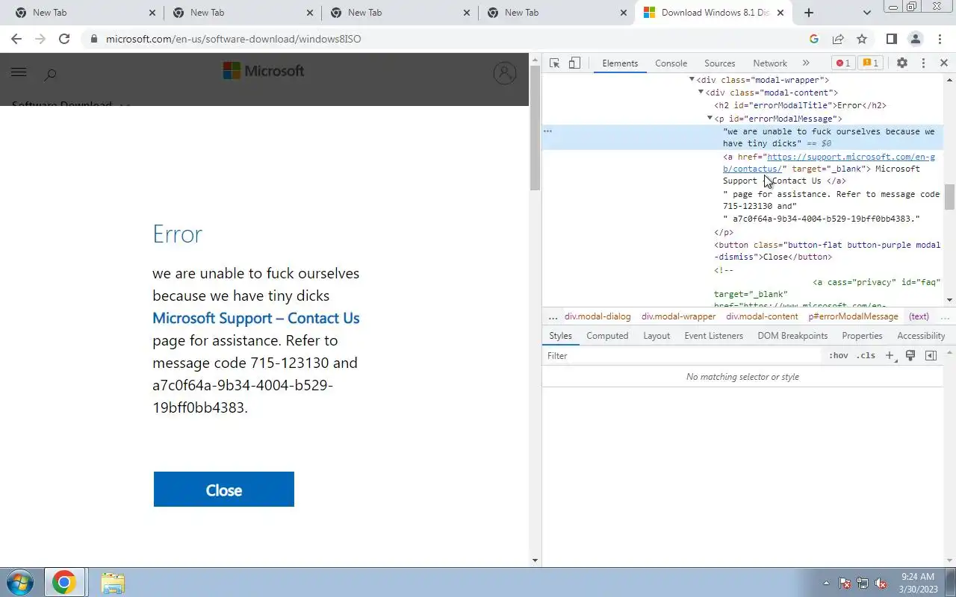Select the errorModalTitle h2 node

coord(800,106)
